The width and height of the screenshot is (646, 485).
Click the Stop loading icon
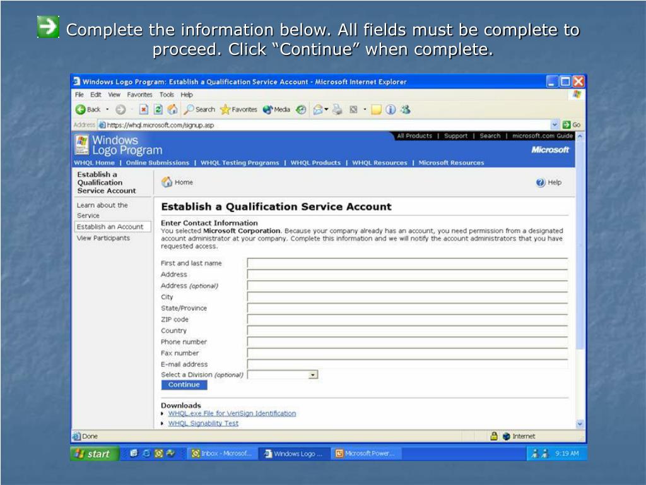point(143,109)
